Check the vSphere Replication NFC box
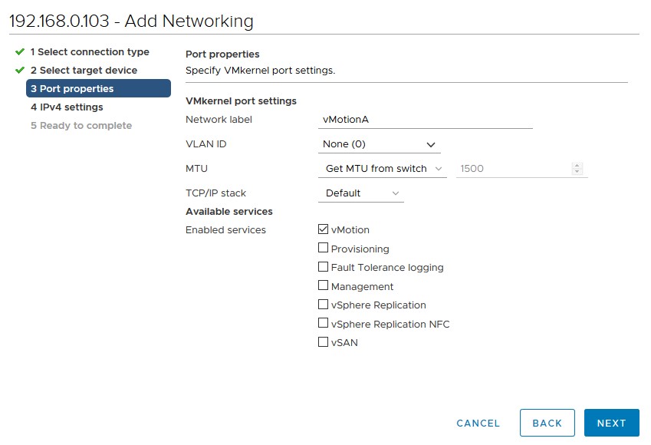This screenshot has height=445, width=651. tap(323, 323)
